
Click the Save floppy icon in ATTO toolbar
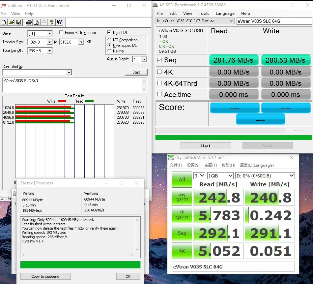click(19, 22)
